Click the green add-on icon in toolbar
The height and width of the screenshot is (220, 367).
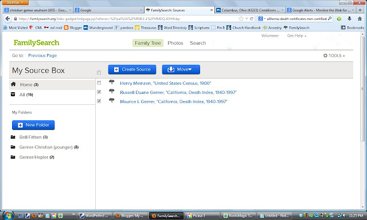click(339, 19)
